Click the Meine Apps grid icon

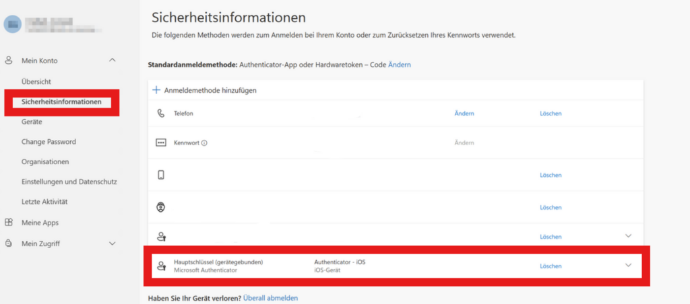click(x=9, y=223)
